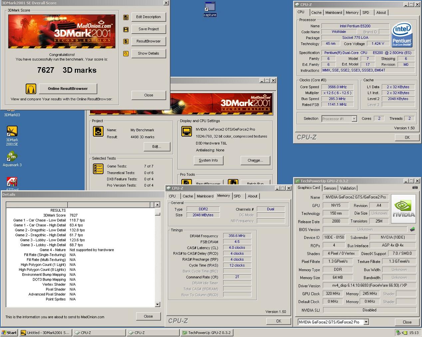Click the Intel Pentium logo in CPU-Z

coord(402,35)
